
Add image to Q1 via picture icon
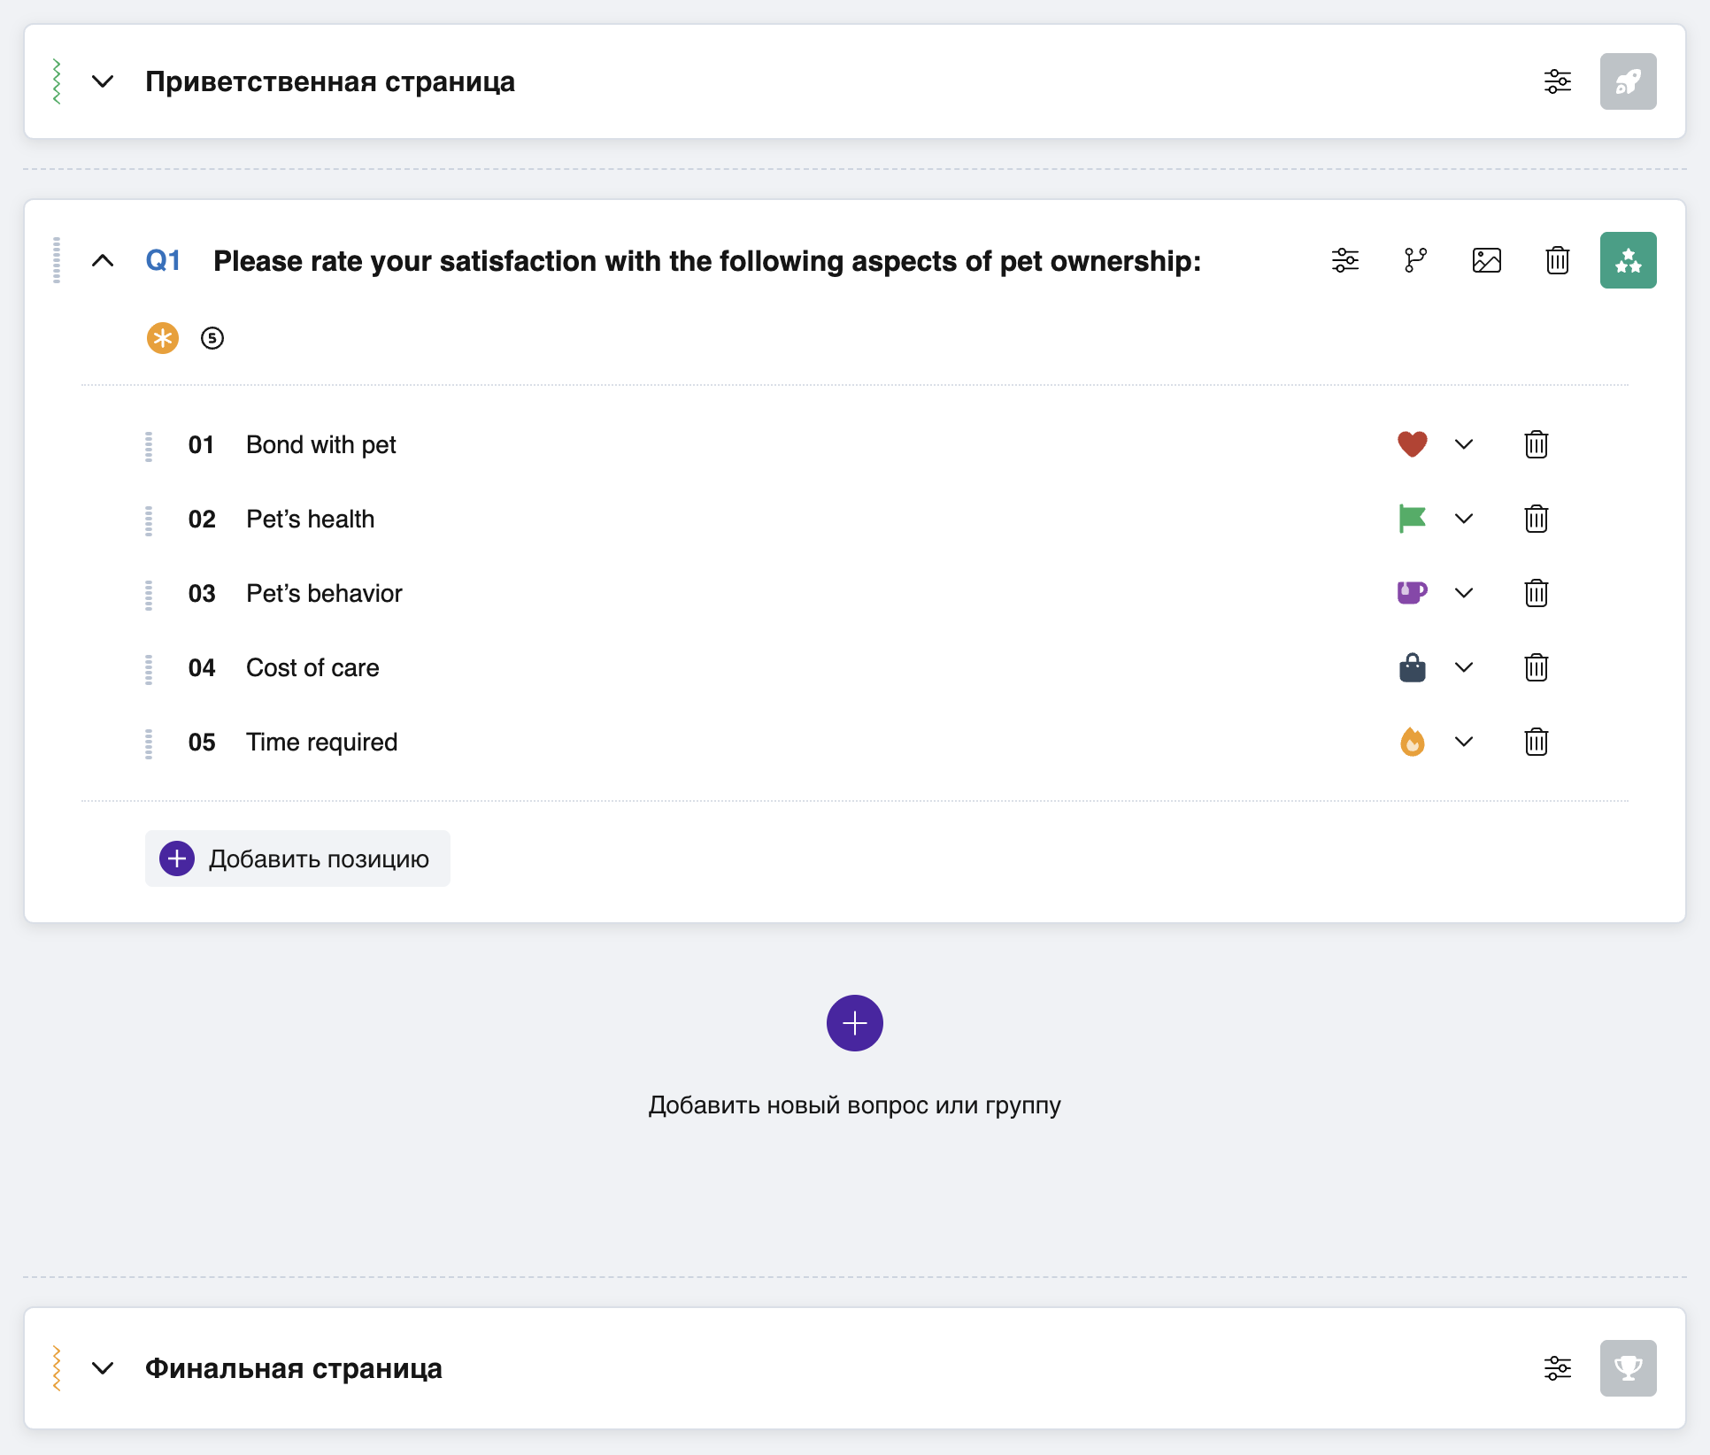(1487, 260)
